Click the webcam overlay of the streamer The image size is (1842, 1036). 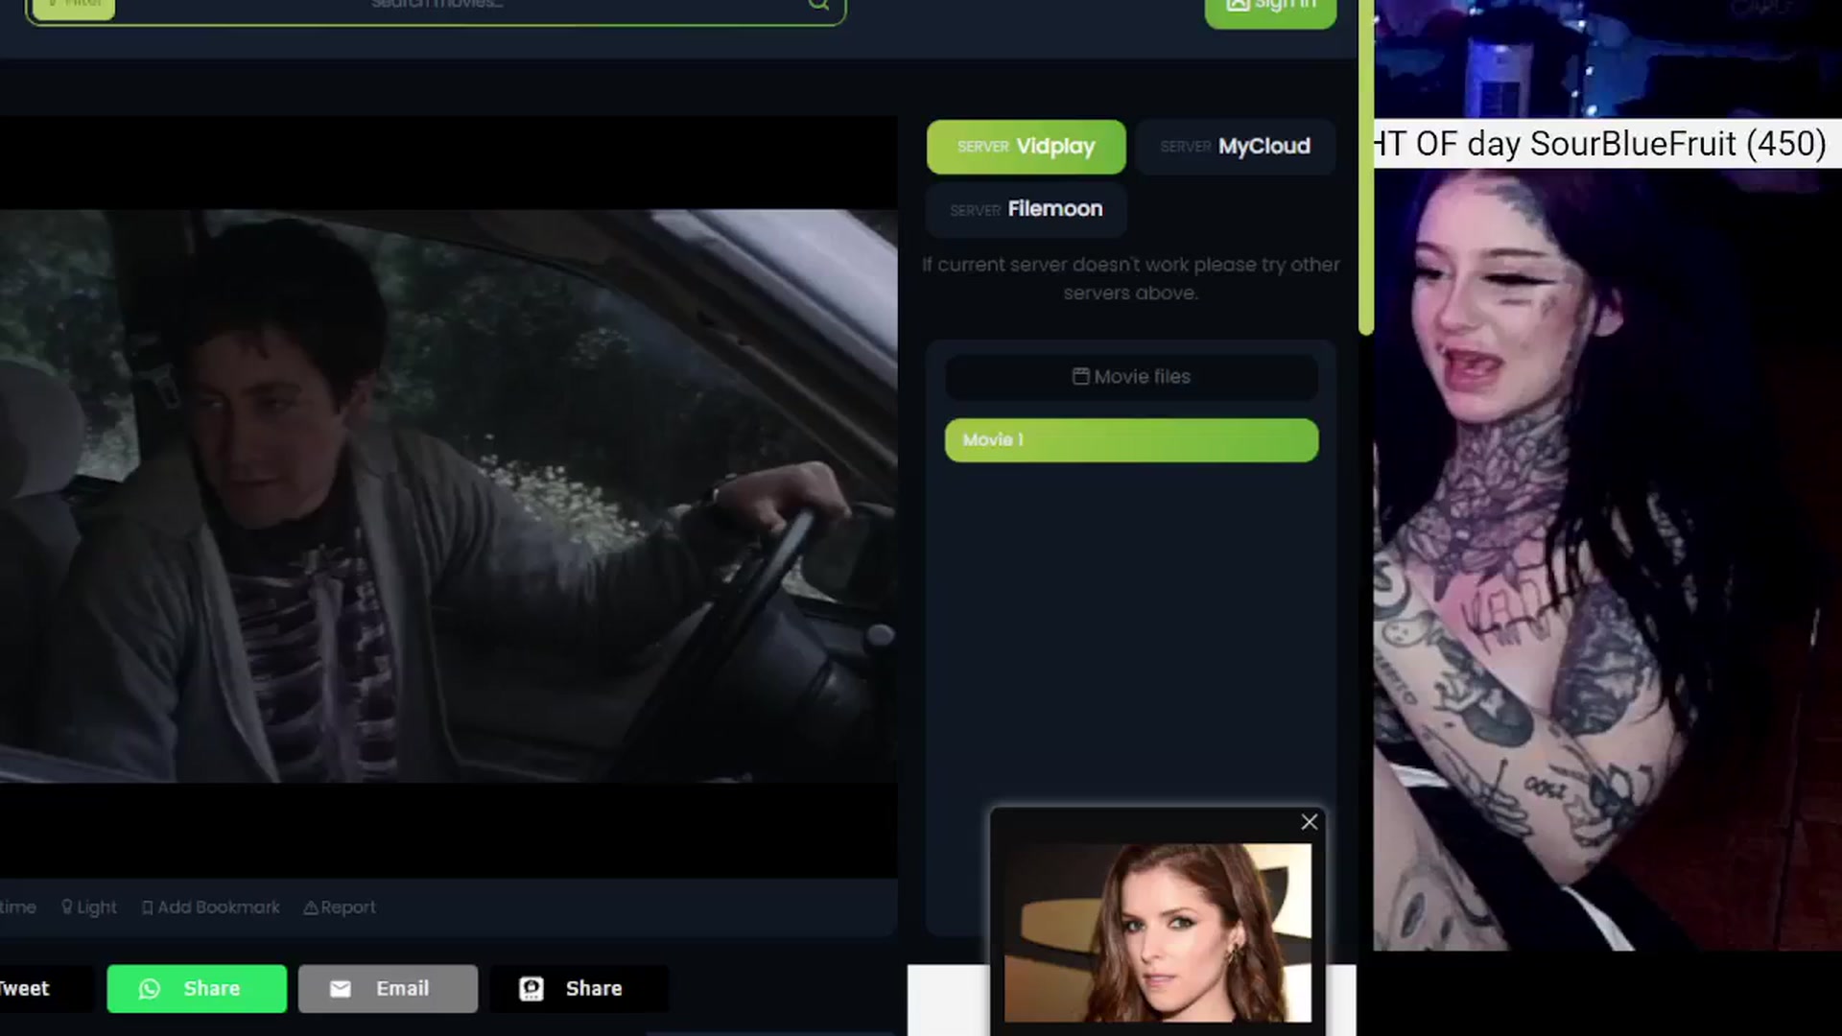pos(1608,560)
